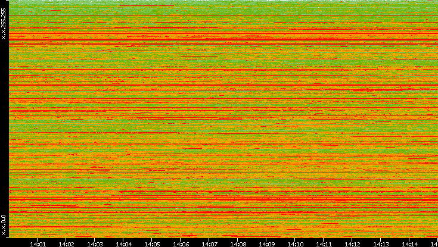438x247 pixels.
Task: Click the 14:05 time axis label
Action: tap(152, 244)
